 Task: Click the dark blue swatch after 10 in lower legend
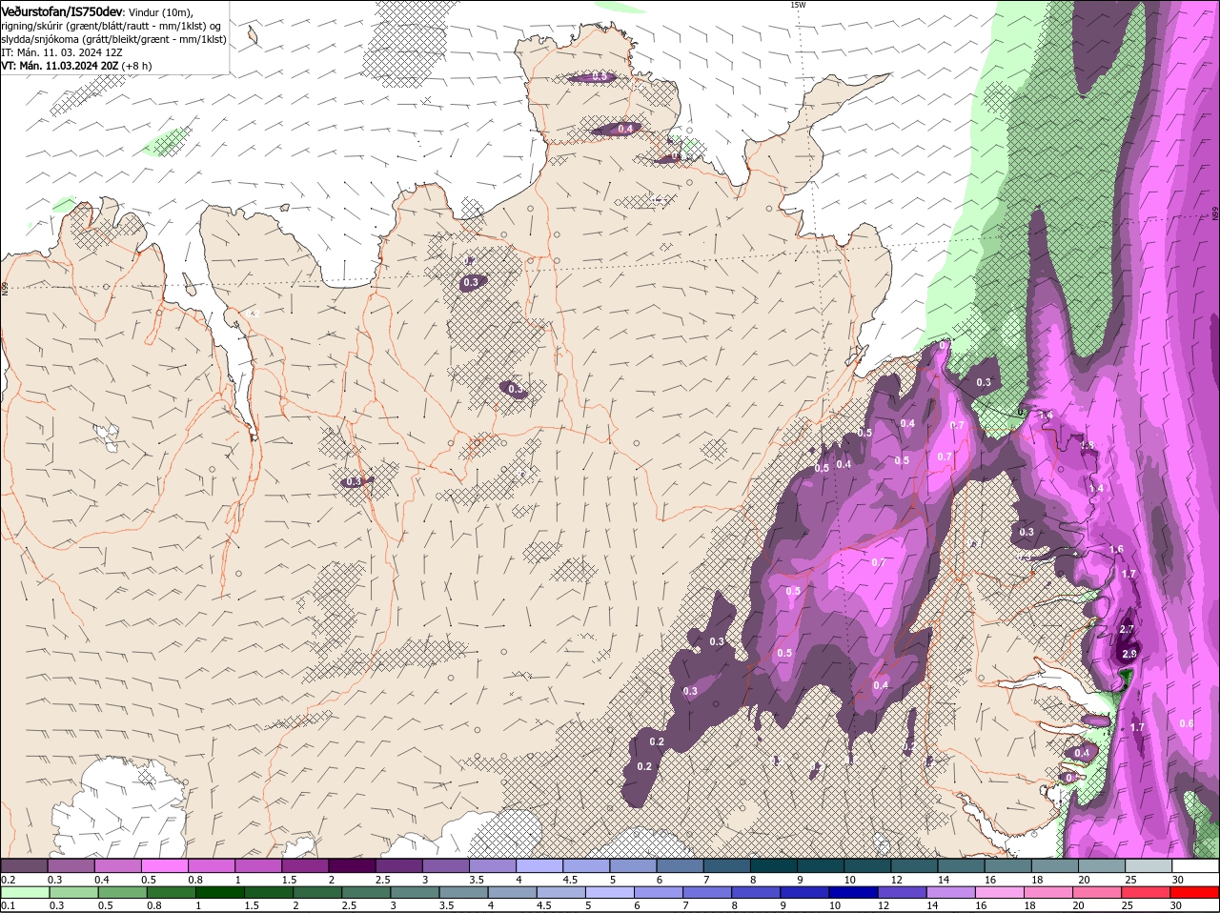point(852,892)
